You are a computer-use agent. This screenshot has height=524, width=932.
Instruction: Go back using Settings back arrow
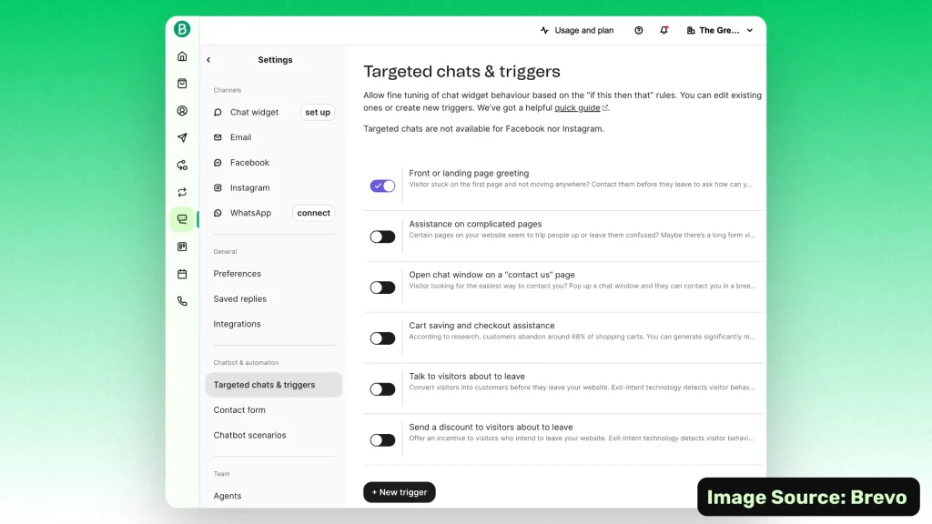(208, 60)
